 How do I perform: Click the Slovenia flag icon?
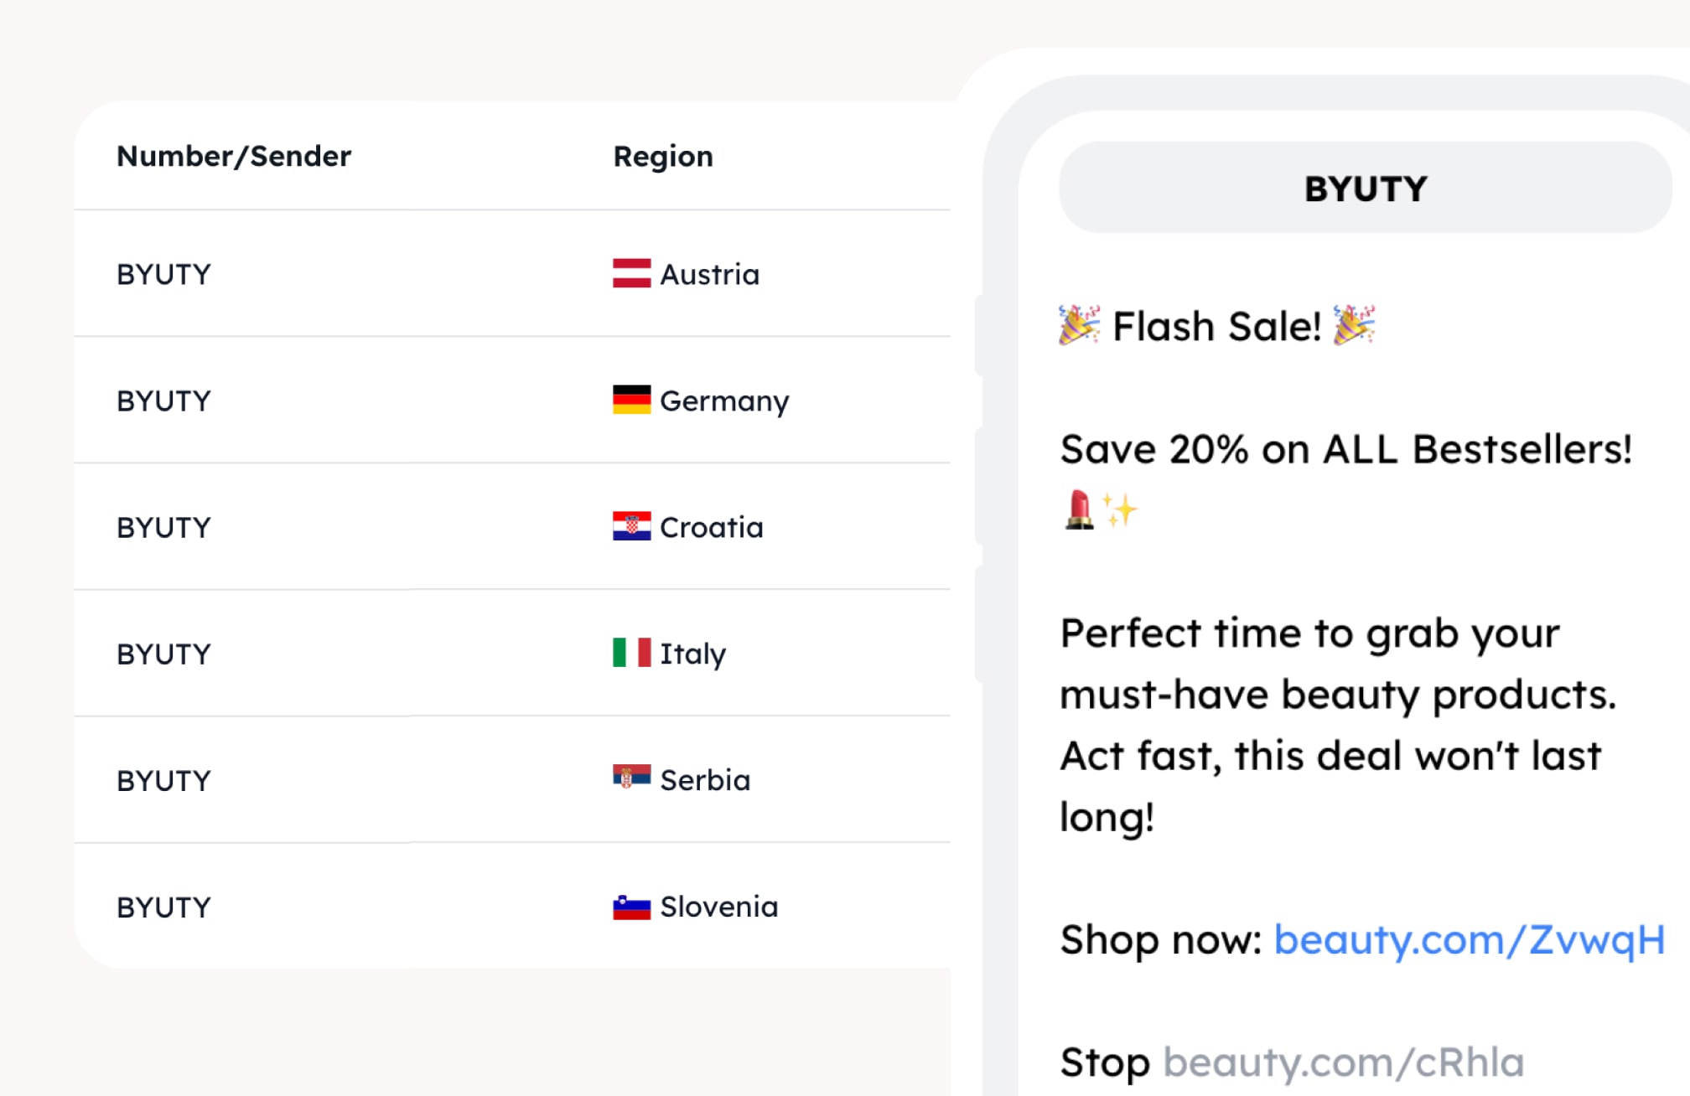point(631,907)
